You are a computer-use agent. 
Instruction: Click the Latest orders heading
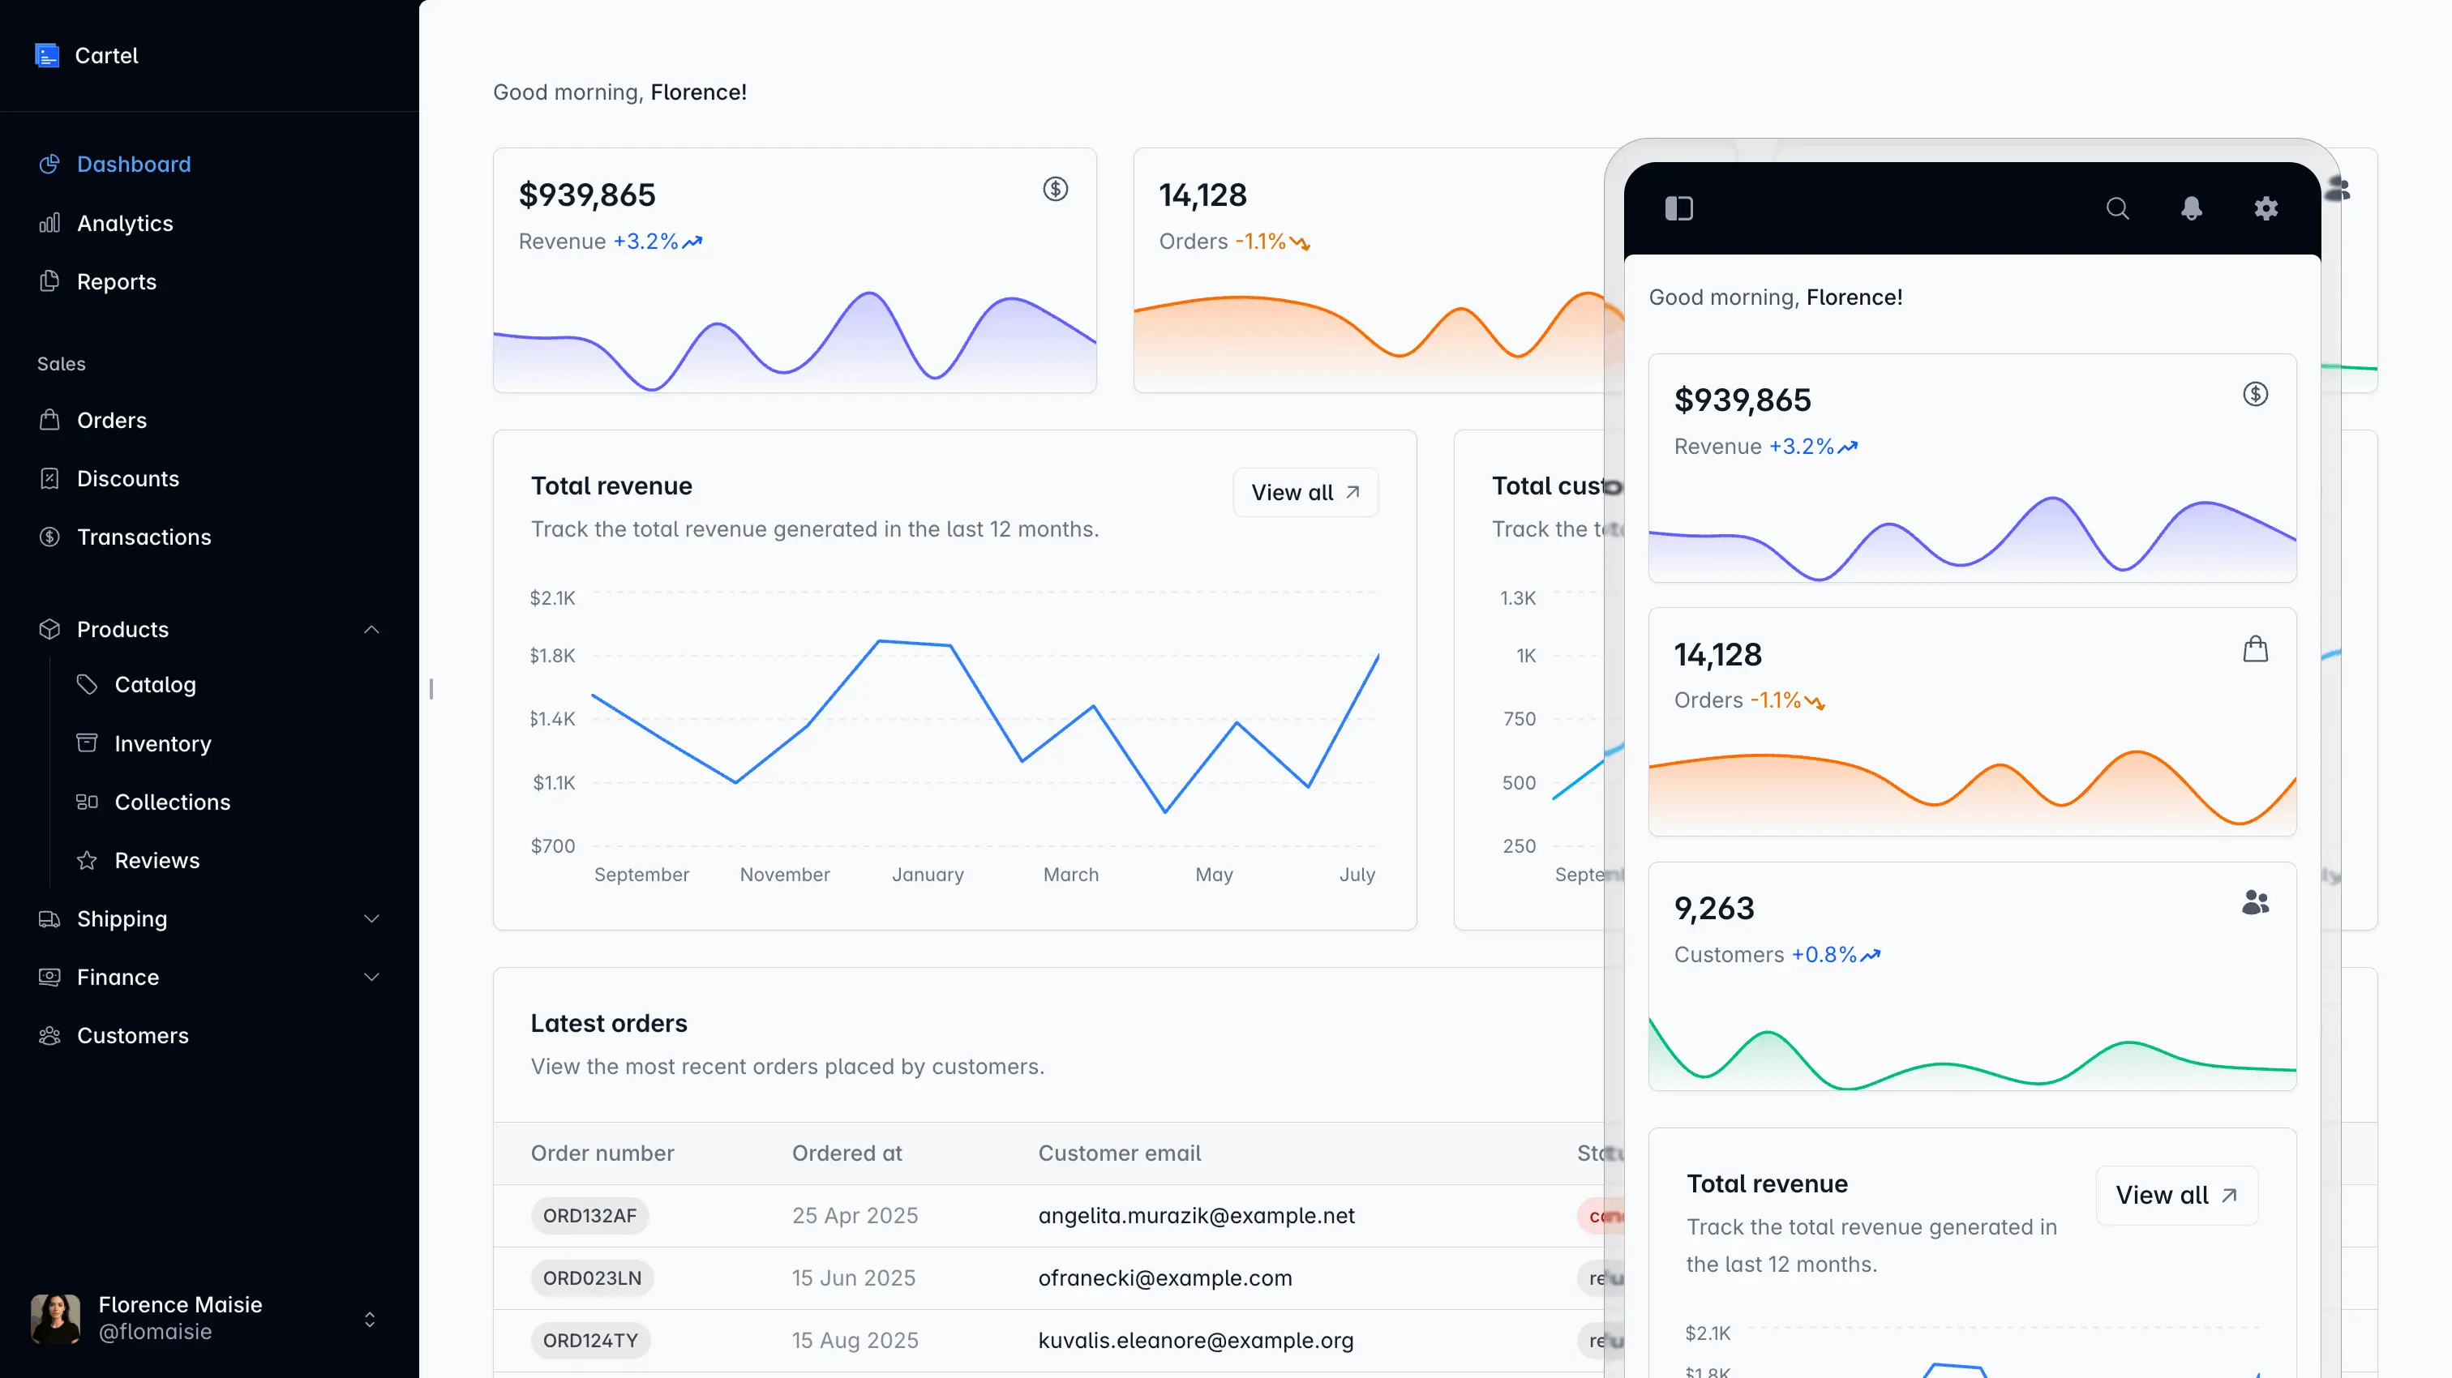point(609,1023)
